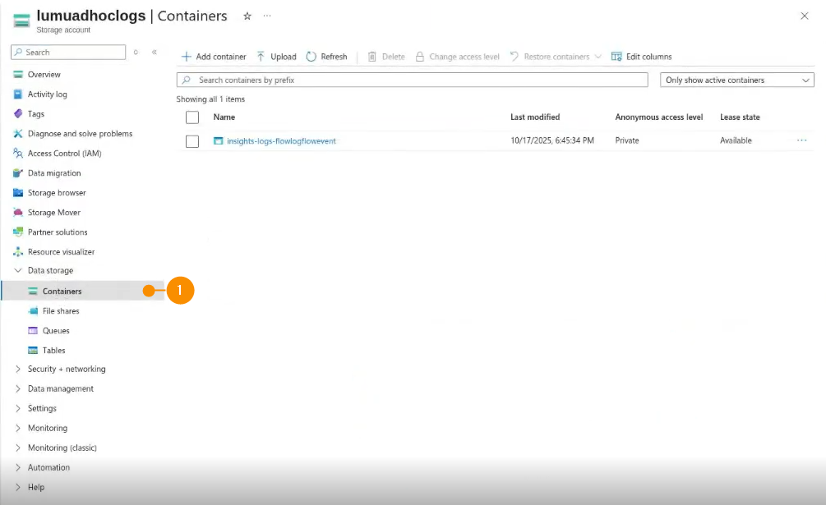Image resolution: width=826 pixels, height=505 pixels.
Task: Go to the Activity log menu item
Action: tap(48, 94)
